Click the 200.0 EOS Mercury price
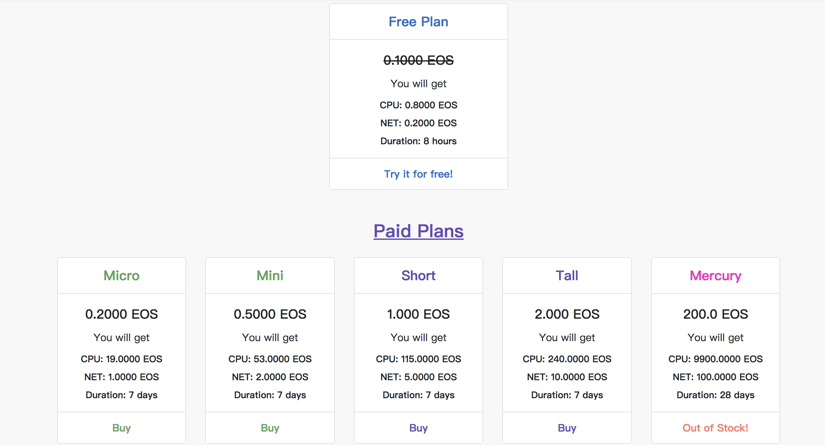The image size is (825, 445). coord(715,314)
